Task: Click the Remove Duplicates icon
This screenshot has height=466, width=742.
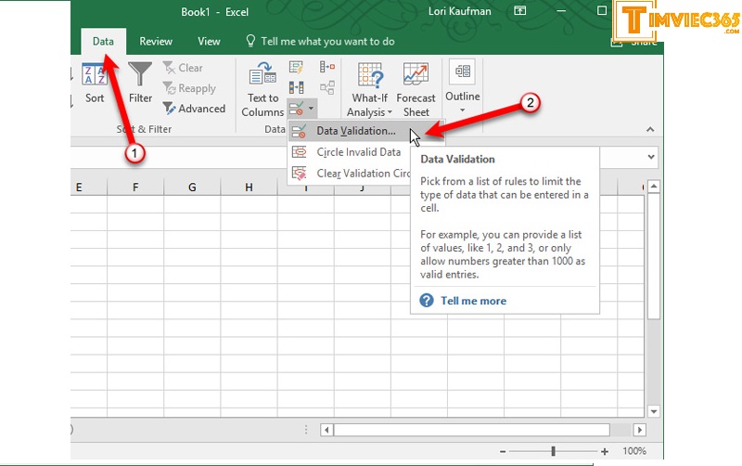Action: 297,88
